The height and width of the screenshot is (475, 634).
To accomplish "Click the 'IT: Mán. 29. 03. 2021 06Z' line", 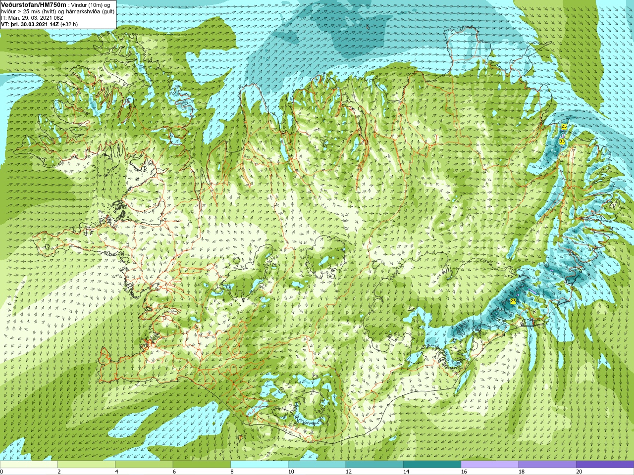I will click(32, 18).
